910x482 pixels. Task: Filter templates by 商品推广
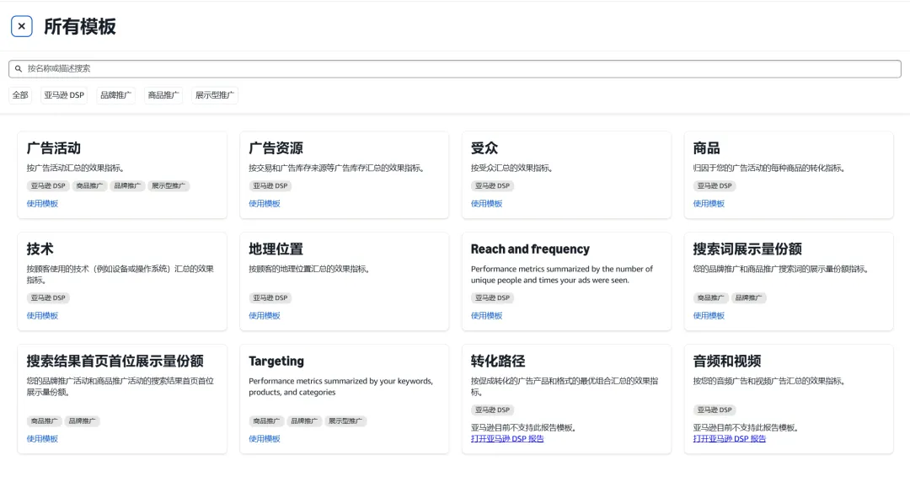click(163, 95)
